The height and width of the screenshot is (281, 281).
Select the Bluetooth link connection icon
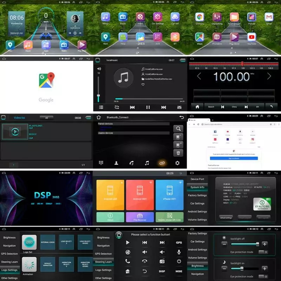coord(162,163)
